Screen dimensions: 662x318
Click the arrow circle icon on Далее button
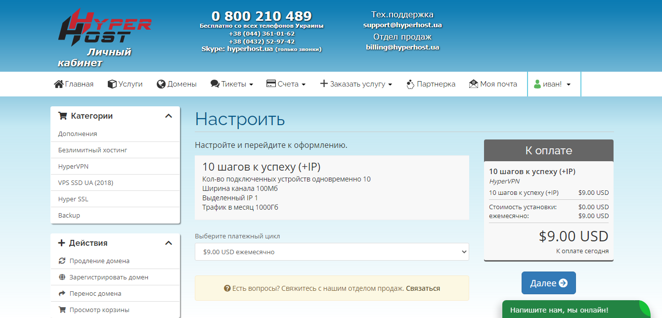563,283
